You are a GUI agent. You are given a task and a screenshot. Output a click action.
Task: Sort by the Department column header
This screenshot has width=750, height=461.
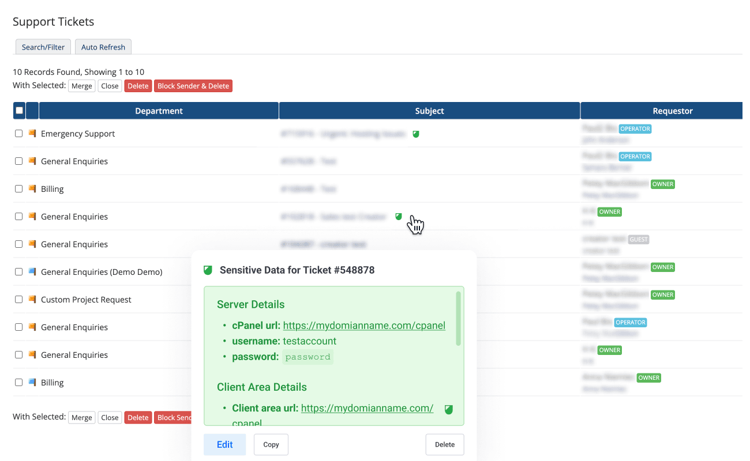(159, 111)
